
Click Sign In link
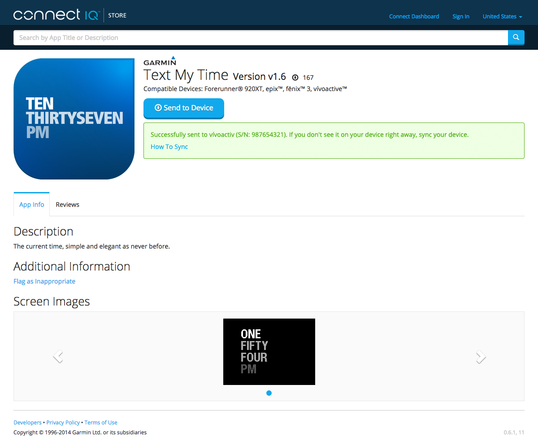[x=461, y=17]
